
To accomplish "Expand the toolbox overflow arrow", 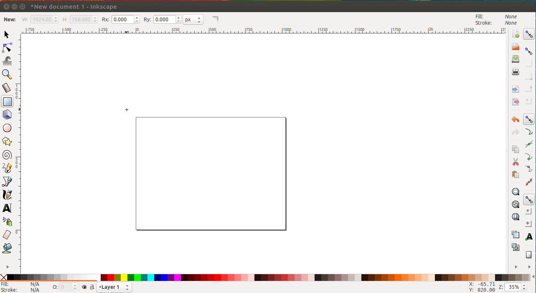I will (x=7, y=266).
